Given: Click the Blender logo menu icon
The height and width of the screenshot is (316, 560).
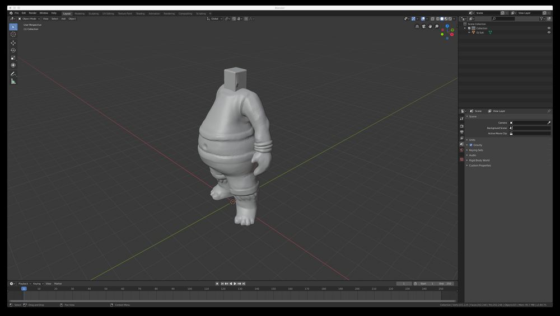Looking at the screenshot, I should coord(11,13).
